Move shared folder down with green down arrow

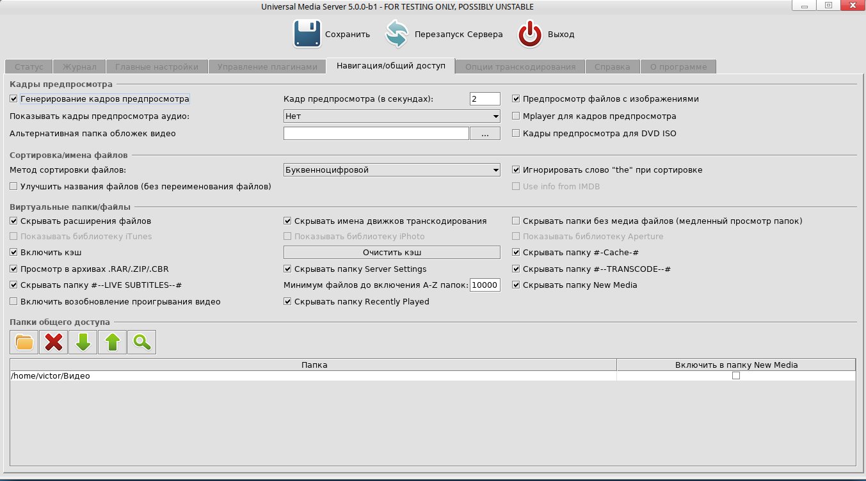tap(83, 343)
